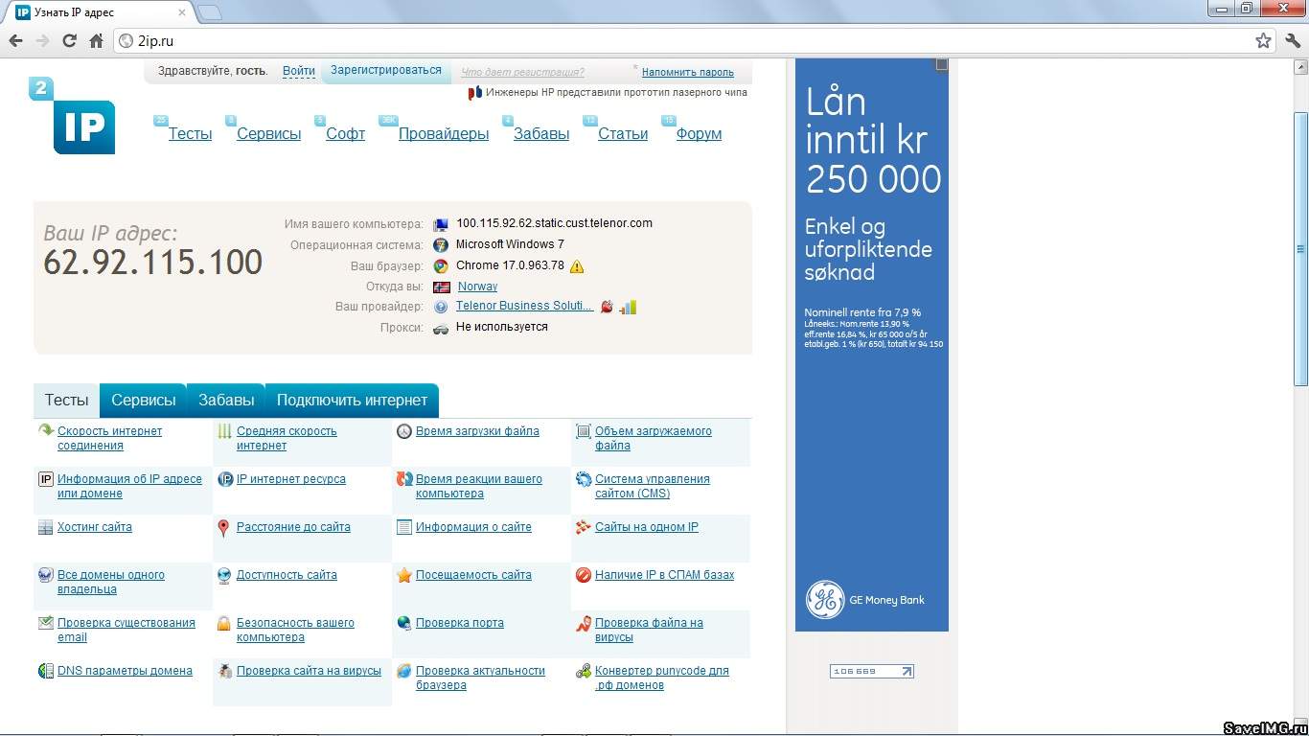Switch to the Тесты tab
The height and width of the screenshot is (736, 1309).
(x=66, y=401)
